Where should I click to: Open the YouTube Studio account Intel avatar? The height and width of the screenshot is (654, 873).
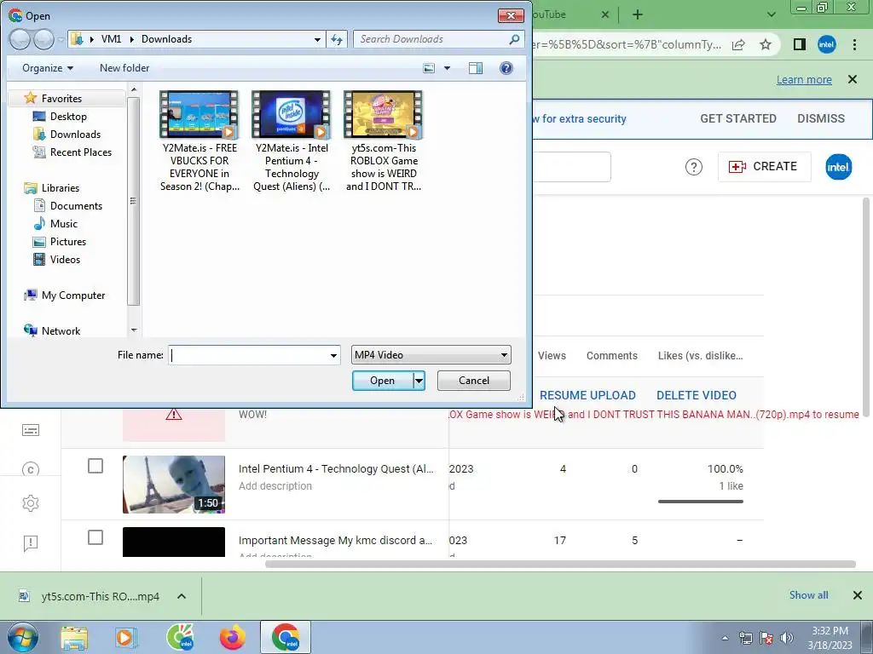[839, 167]
